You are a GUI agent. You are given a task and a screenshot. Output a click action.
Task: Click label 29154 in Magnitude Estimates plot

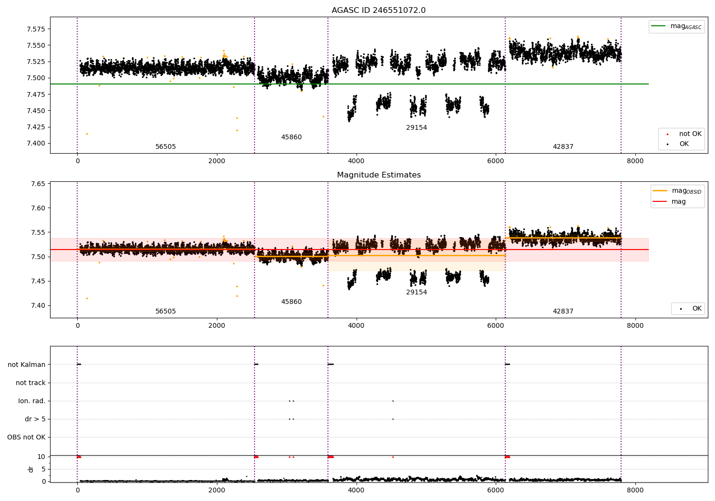pyautogui.click(x=417, y=292)
